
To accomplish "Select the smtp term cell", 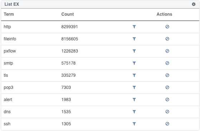I will click(x=8, y=63).
